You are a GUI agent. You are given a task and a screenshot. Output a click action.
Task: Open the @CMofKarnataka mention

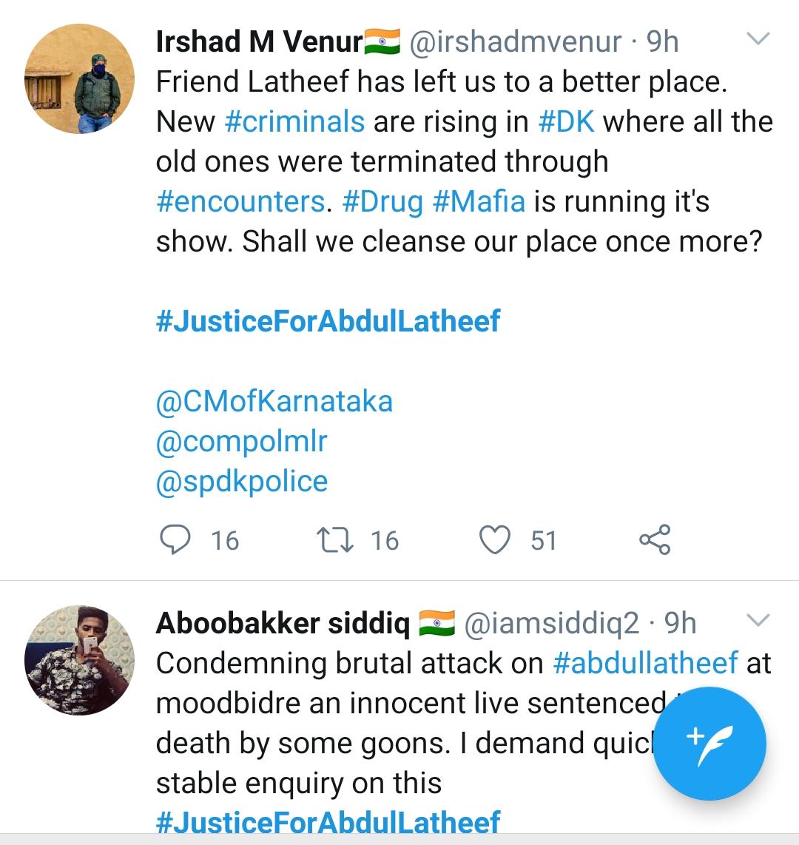(274, 401)
